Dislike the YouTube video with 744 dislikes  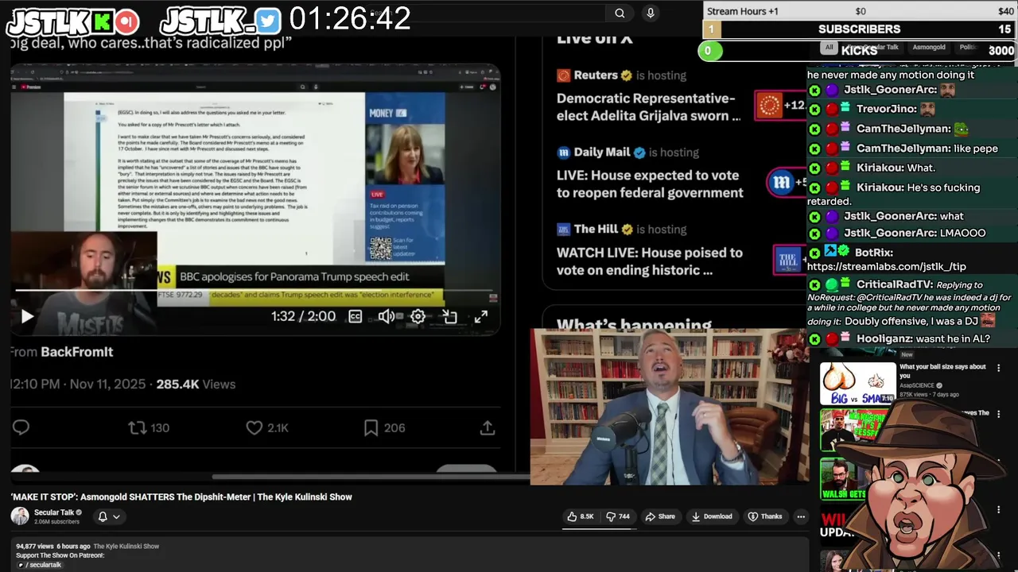click(x=618, y=516)
